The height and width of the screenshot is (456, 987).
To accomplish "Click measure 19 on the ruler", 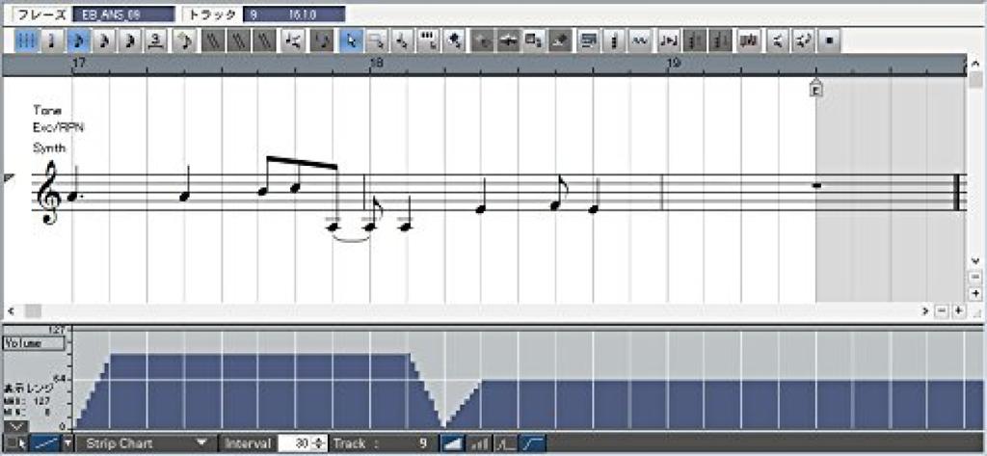I will coord(674,63).
